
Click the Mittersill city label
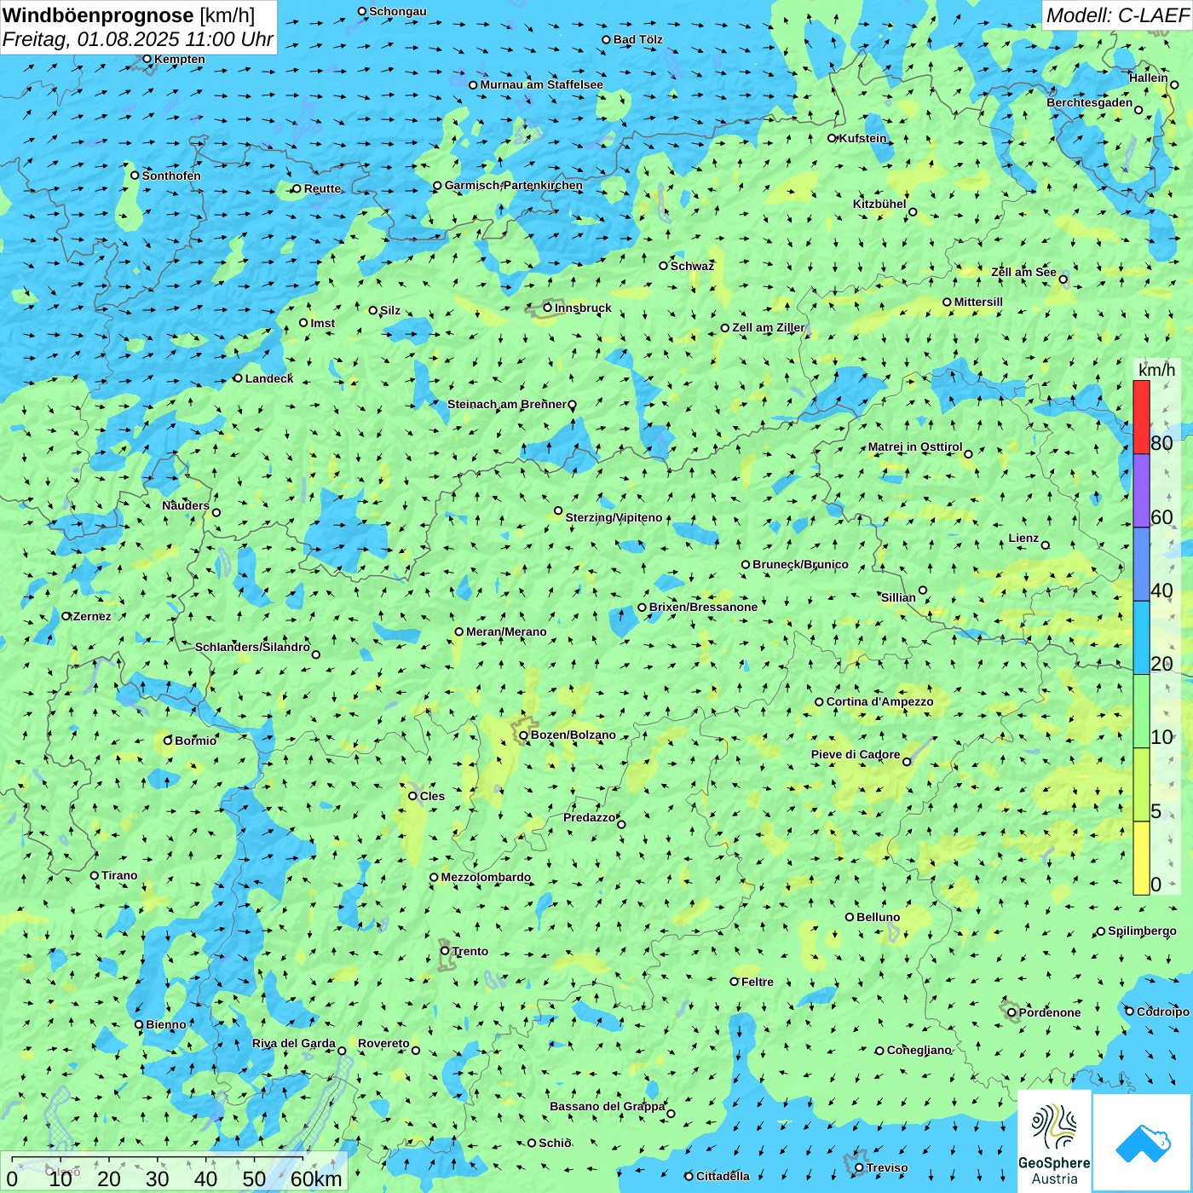[978, 302]
